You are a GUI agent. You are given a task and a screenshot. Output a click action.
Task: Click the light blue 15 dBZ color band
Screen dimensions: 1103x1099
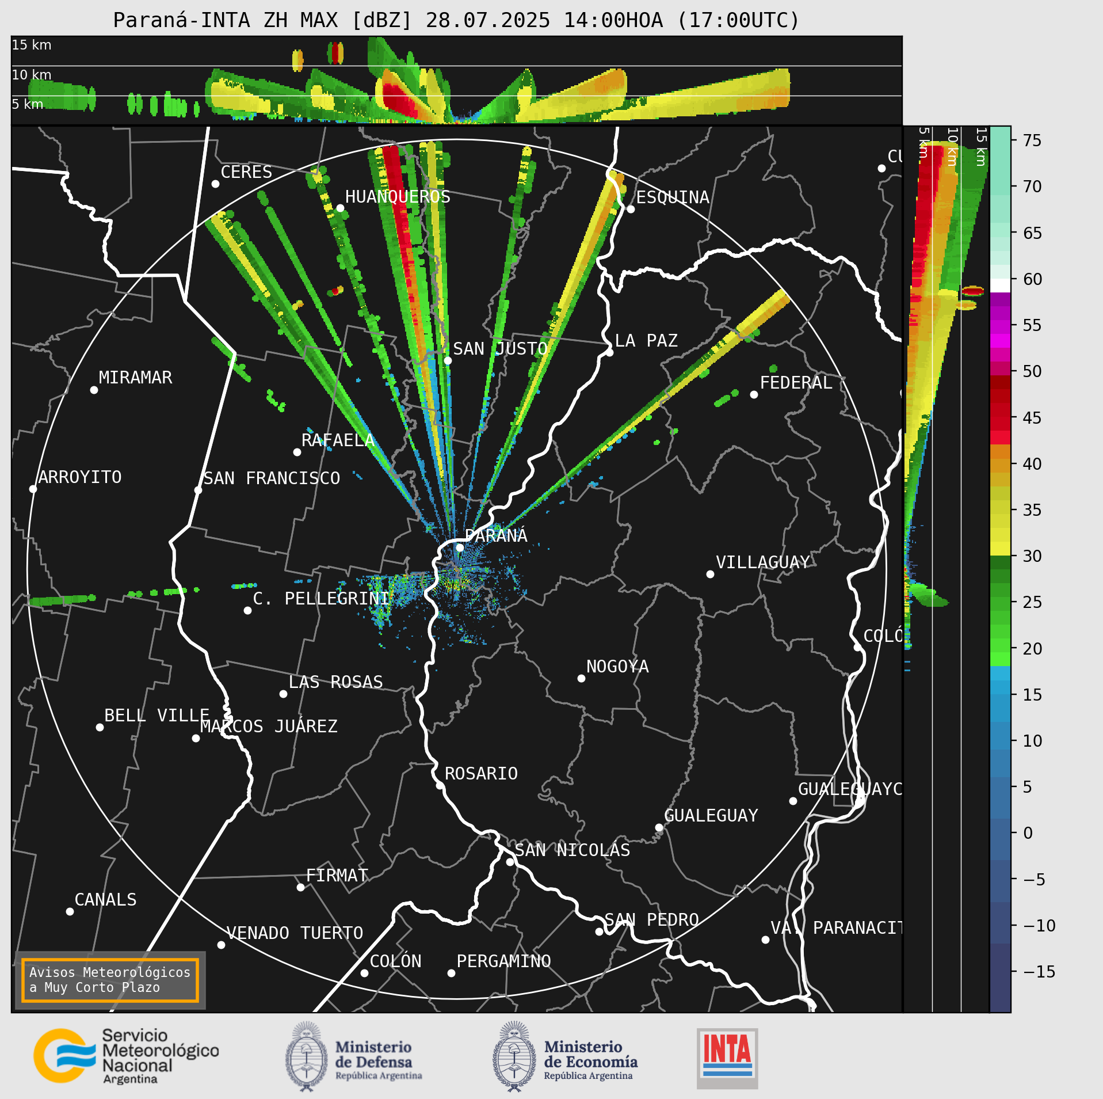pos(1000,687)
